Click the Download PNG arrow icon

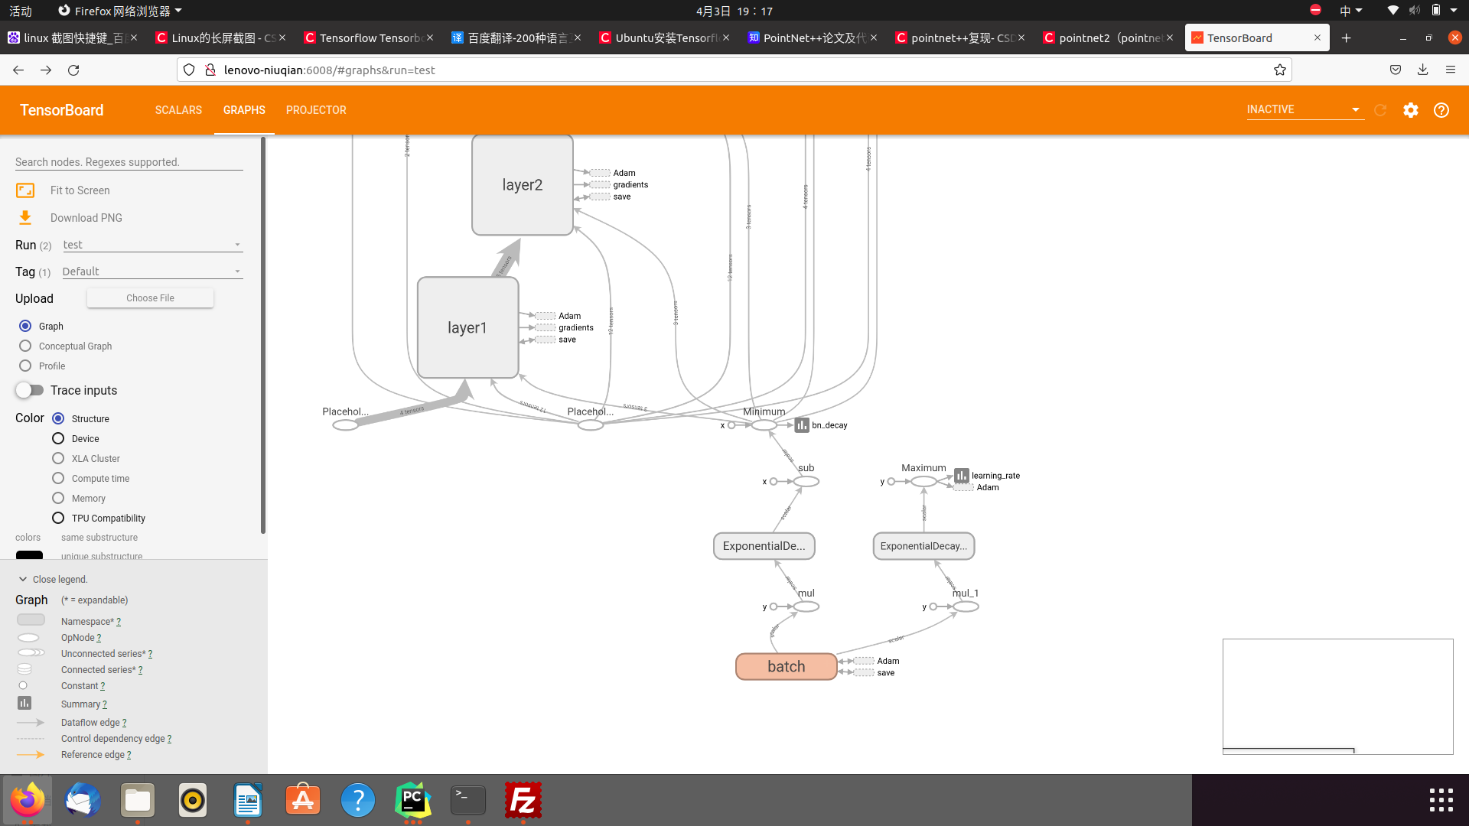pos(25,218)
